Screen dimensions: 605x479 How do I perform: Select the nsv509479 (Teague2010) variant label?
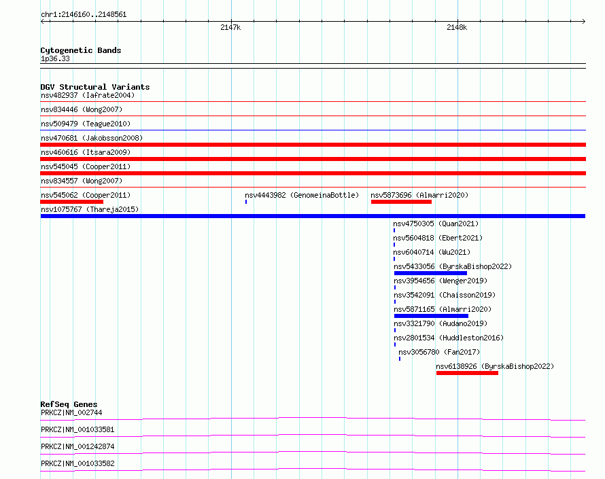tap(86, 124)
